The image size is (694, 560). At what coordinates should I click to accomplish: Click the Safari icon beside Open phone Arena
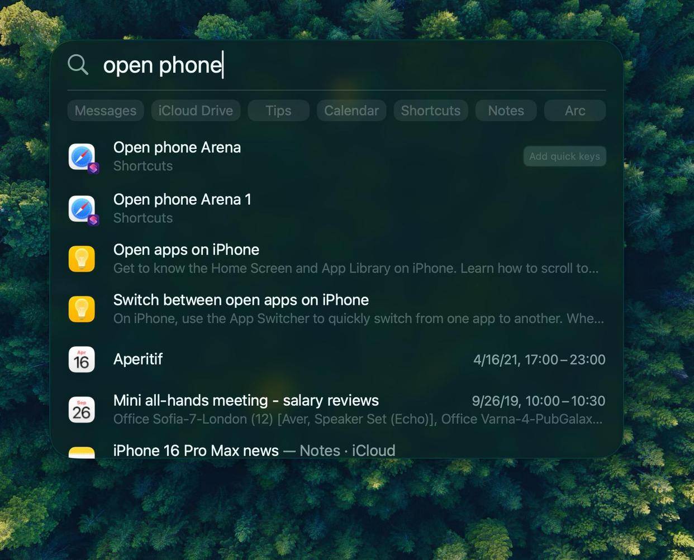point(82,157)
